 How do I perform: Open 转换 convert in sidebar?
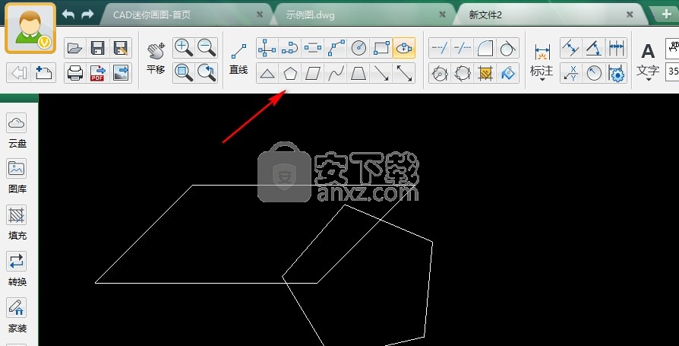click(x=17, y=269)
